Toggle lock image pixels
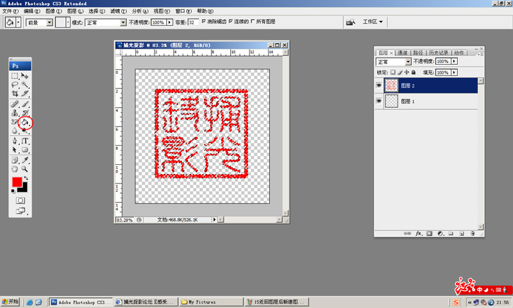513x308 pixels. pyautogui.click(x=399, y=73)
